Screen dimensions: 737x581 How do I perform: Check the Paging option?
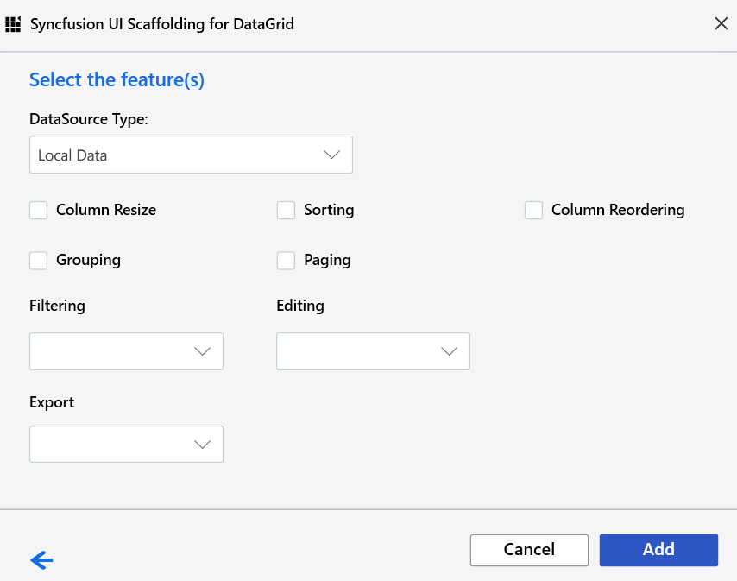286,260
